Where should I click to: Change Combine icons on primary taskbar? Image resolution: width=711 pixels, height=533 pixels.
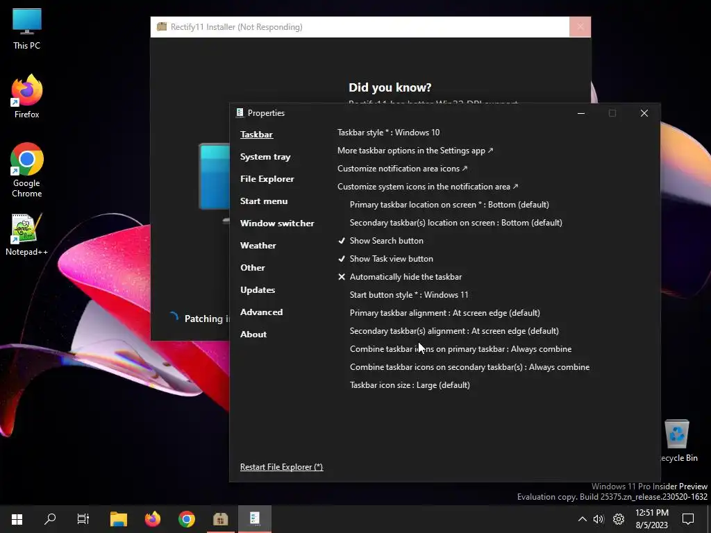461,349
